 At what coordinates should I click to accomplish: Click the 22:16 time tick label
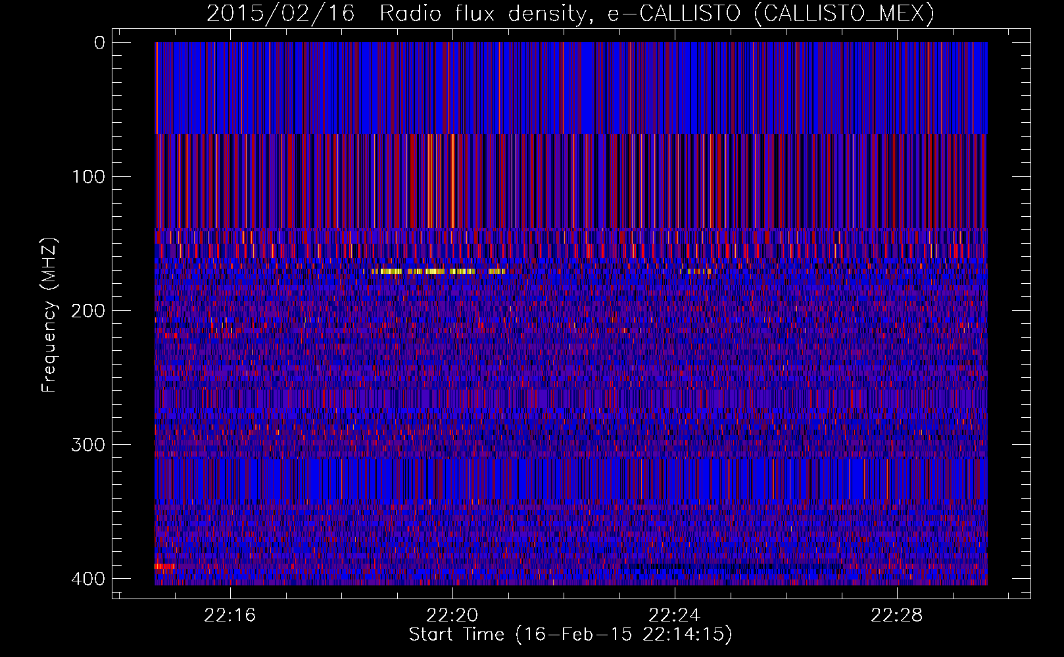click(230, 616)
